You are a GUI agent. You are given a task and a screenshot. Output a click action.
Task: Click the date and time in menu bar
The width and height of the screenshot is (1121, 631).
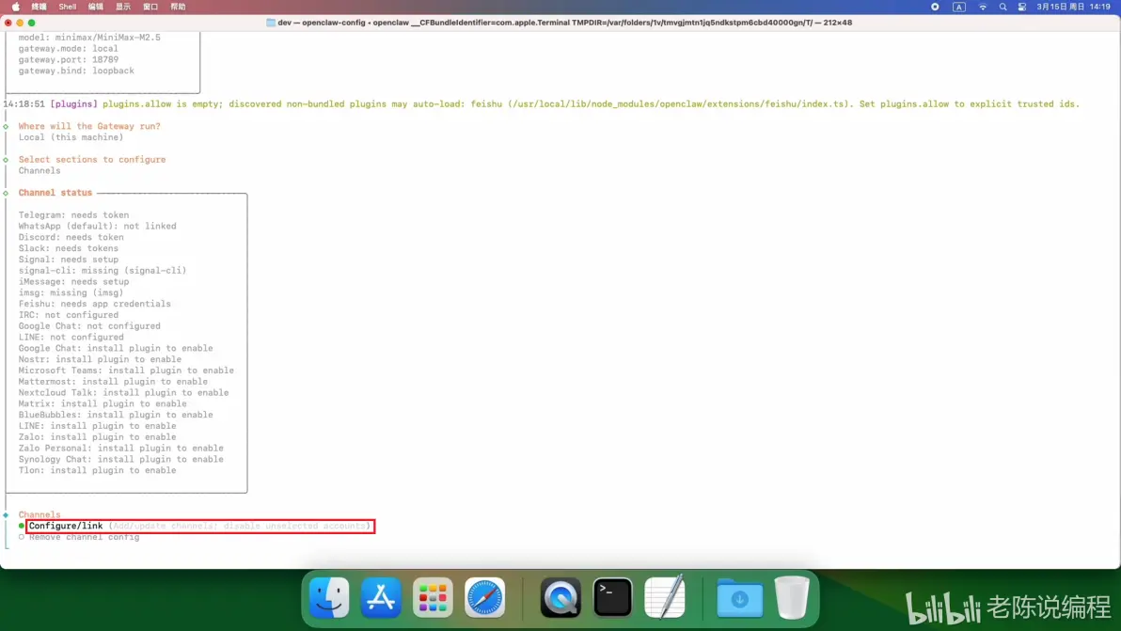point(1073,7)
